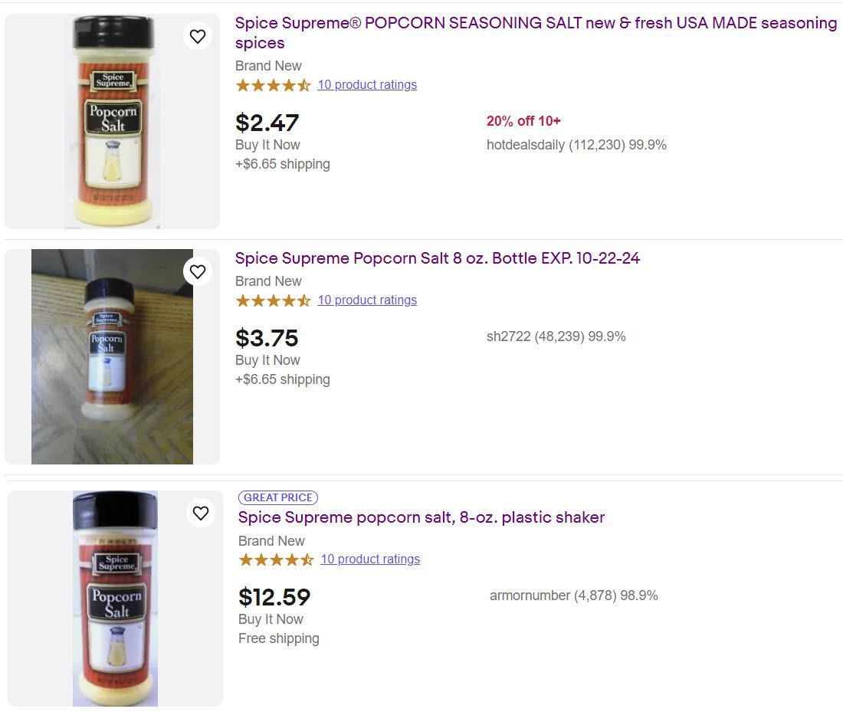843x712 pixels.
Task: Click the first popcorn salt product thumbnail
Action: pyautogui.click(x=113, y=121)
